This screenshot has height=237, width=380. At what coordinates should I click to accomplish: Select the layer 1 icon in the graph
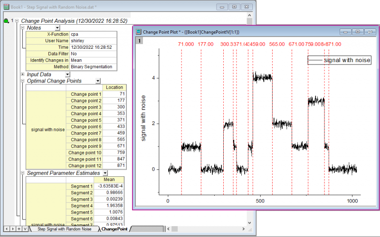140,41
